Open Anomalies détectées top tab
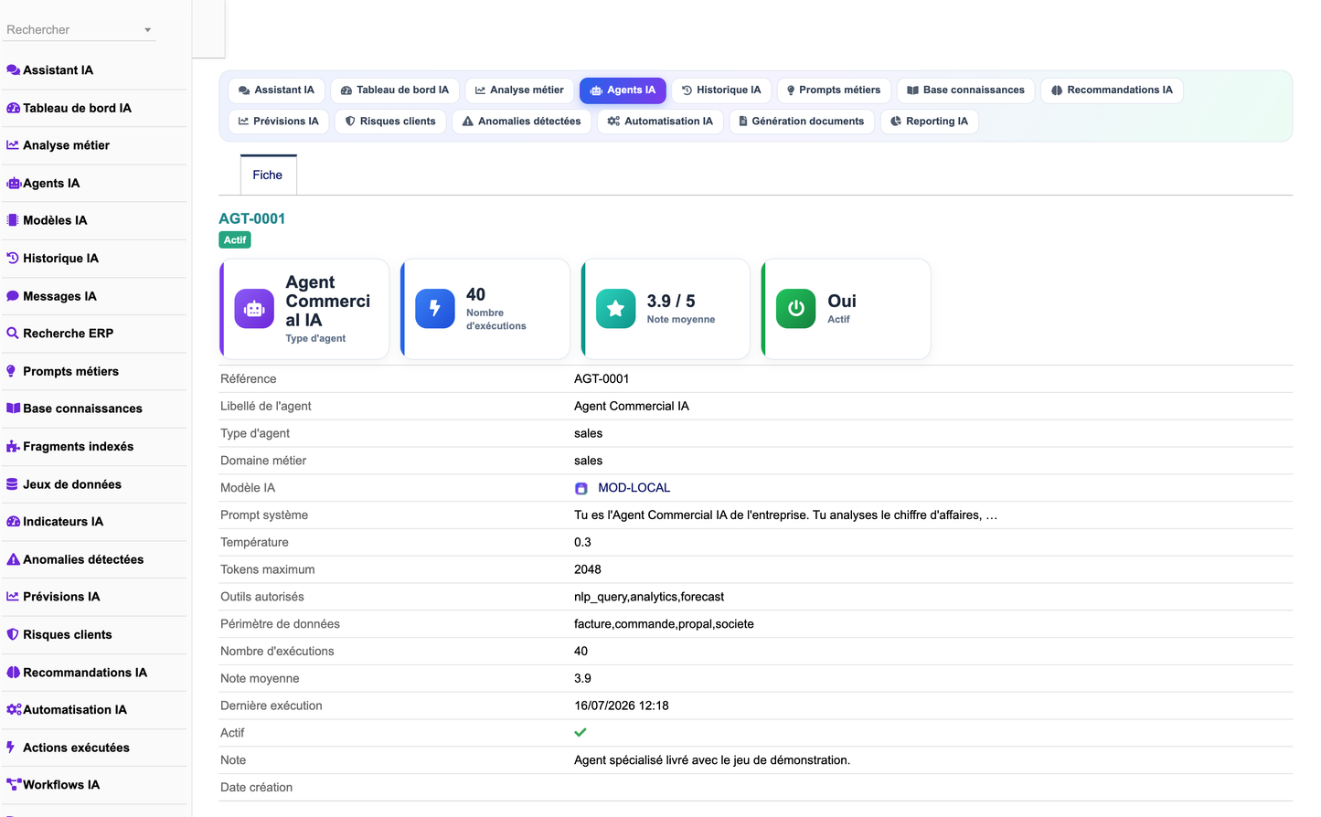 522,122
